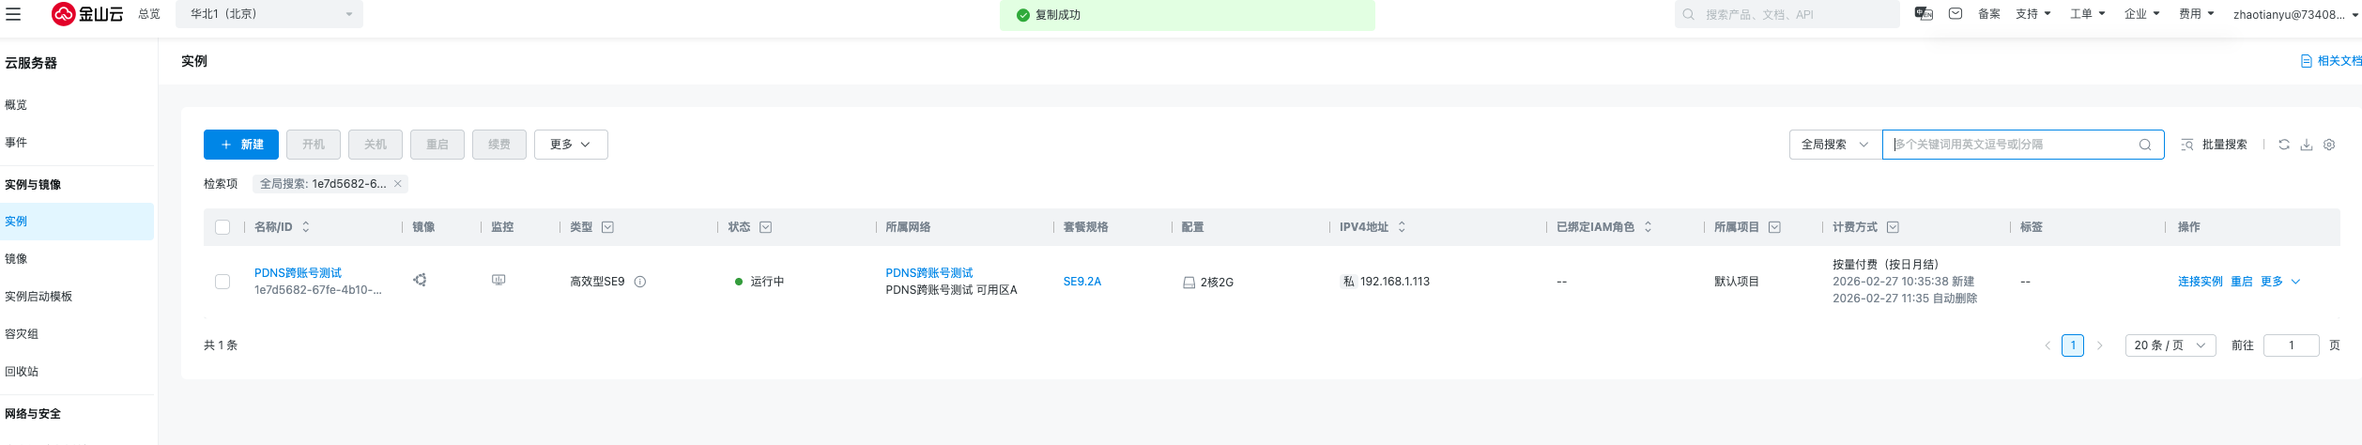2362x445 pixels.
Task: Select 镜像 in the left sidebar
Action: tap(17, 259)
